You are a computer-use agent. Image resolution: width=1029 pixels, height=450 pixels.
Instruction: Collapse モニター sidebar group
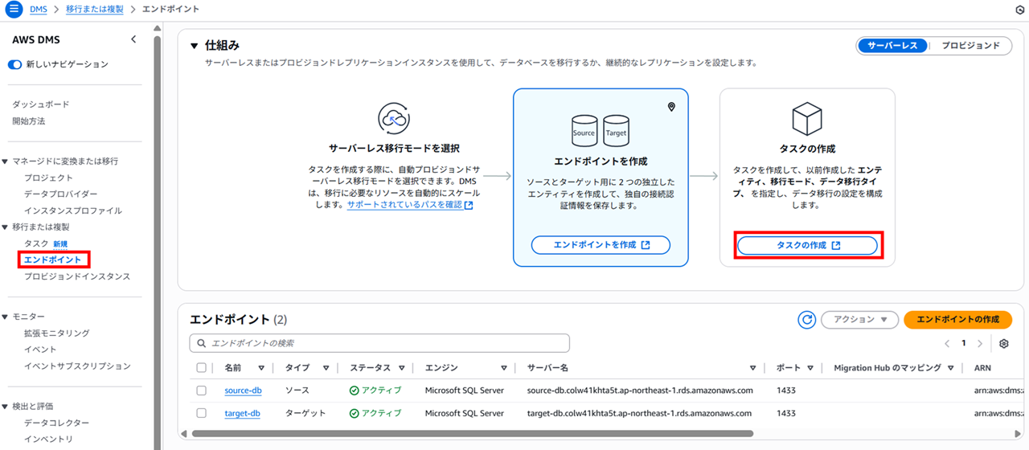coord(6,317)
